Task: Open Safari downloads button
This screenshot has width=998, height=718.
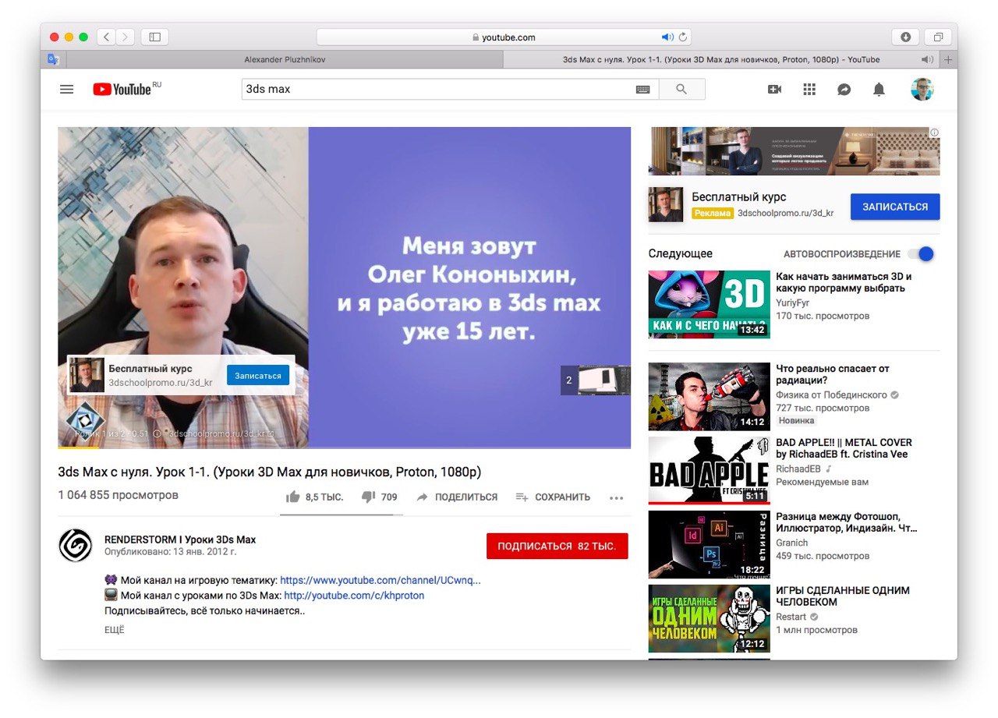Action: [905, 37]
